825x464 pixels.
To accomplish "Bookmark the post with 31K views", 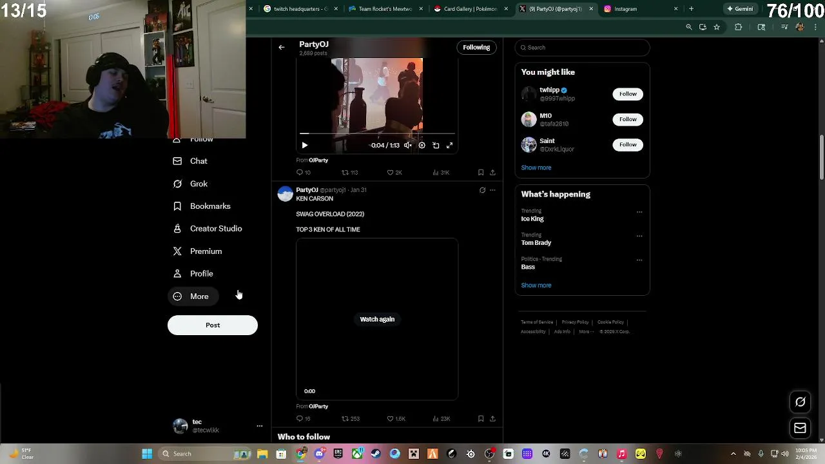I will click(481, 173).
